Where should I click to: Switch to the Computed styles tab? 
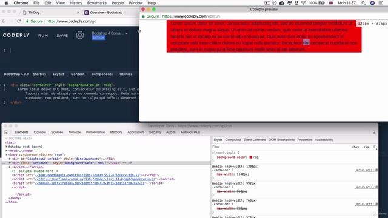pos(233,140)
